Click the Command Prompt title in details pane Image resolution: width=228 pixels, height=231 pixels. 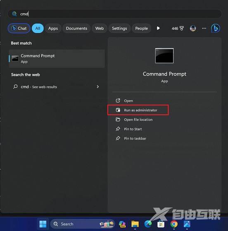click(x=164, y=74)
